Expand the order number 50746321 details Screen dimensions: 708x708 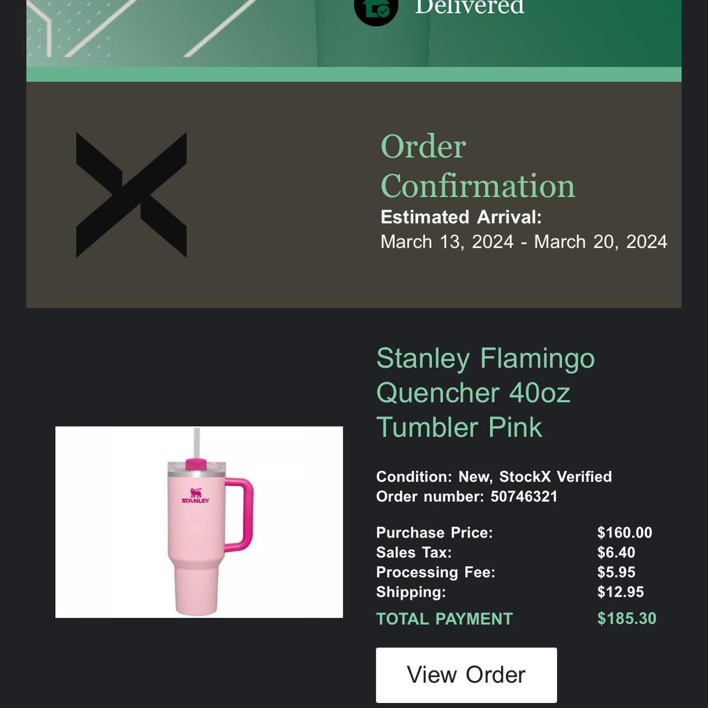tap(467, 497)
